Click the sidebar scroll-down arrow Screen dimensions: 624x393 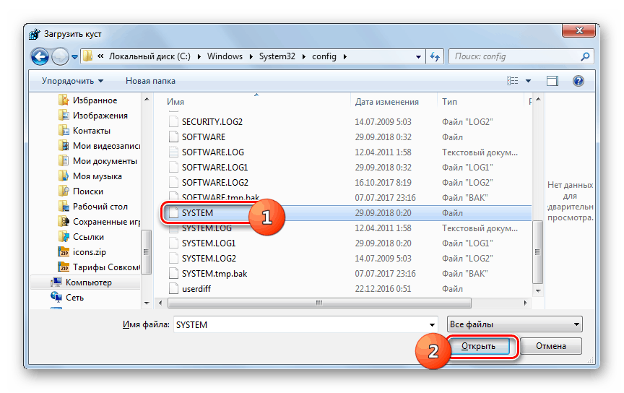point(147,303)
